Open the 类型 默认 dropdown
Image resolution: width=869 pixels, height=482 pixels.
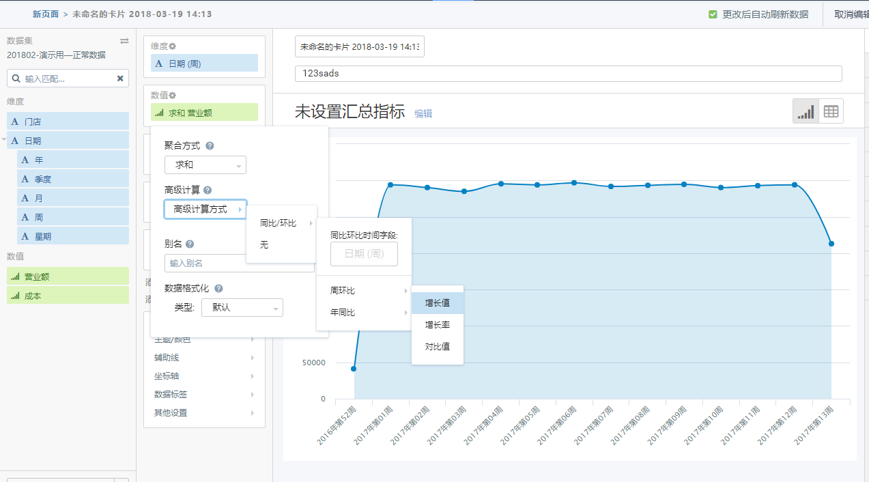point(242,307)
